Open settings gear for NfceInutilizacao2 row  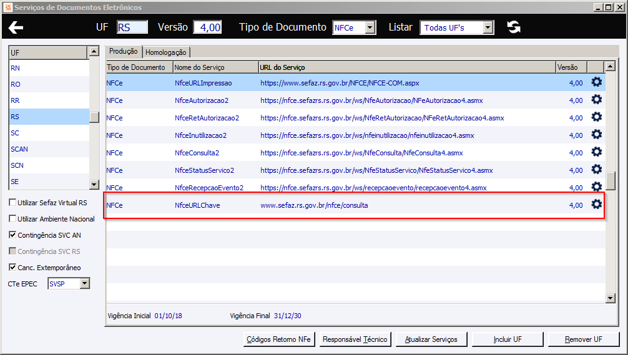596,135
